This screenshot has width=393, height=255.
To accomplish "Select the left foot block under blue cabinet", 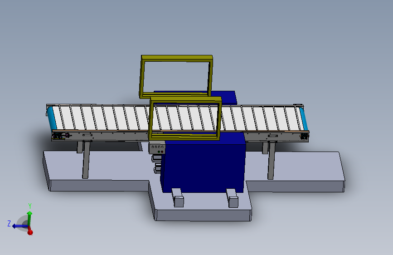I will click(178, 198).
